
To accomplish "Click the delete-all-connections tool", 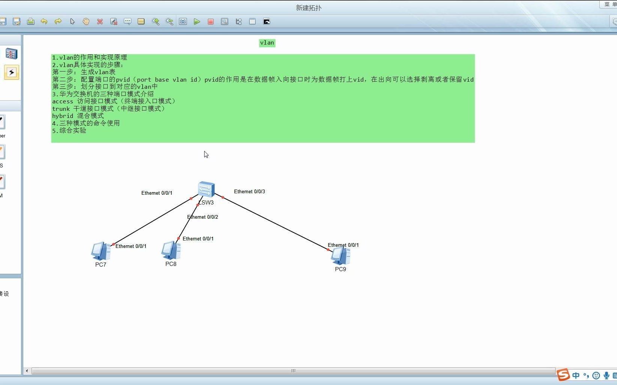I will [114, 21].
